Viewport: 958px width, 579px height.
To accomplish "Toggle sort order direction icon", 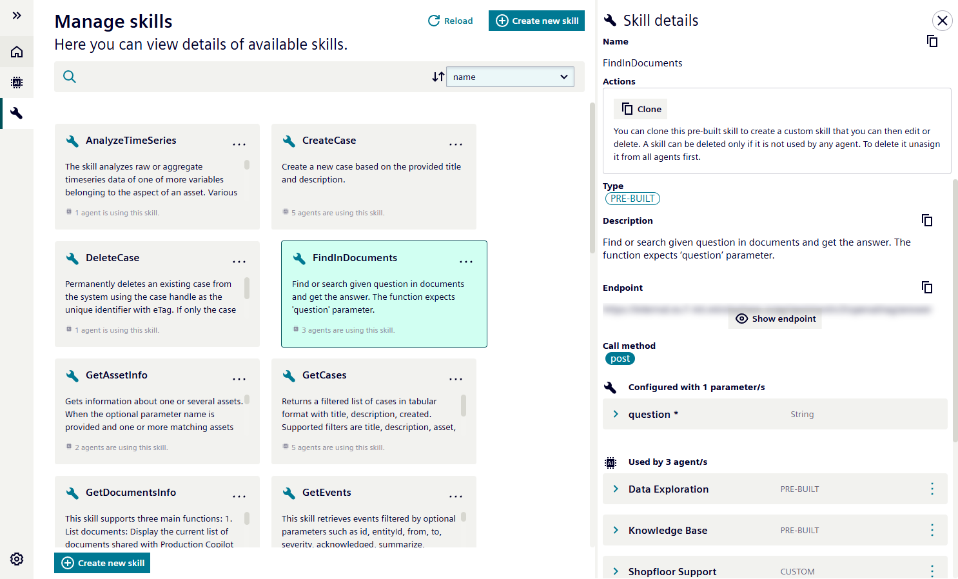I will 438,77.
